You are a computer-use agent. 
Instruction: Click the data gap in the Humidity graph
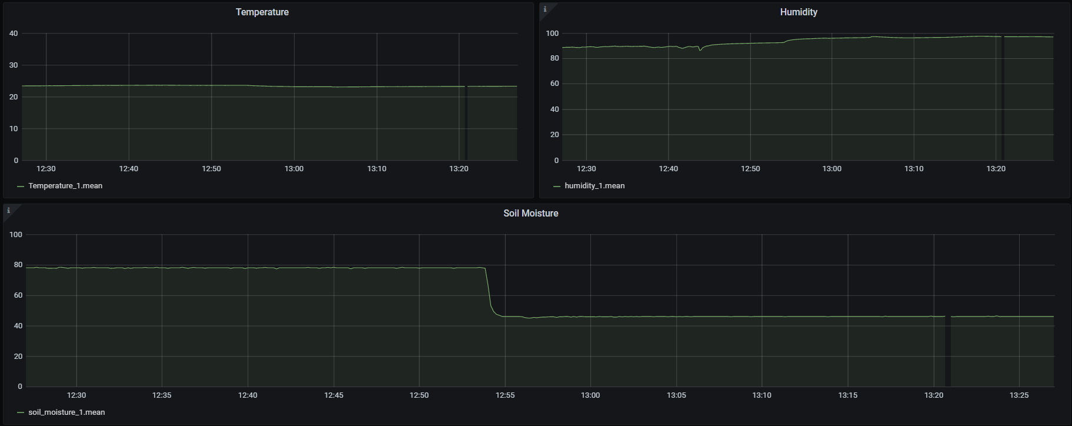[x=1003, y=100]
